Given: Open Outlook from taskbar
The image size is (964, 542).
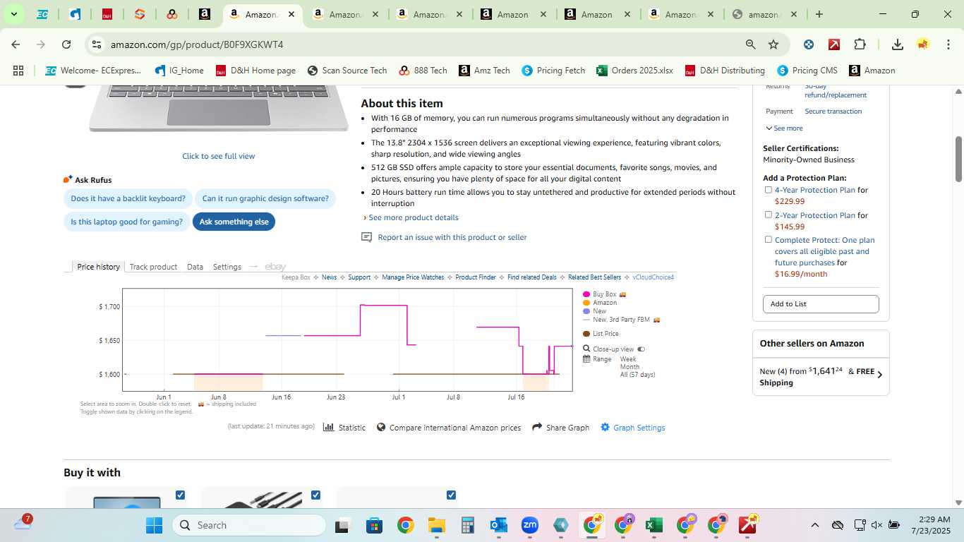Looking at the screenshot, I should click(499, 525).
